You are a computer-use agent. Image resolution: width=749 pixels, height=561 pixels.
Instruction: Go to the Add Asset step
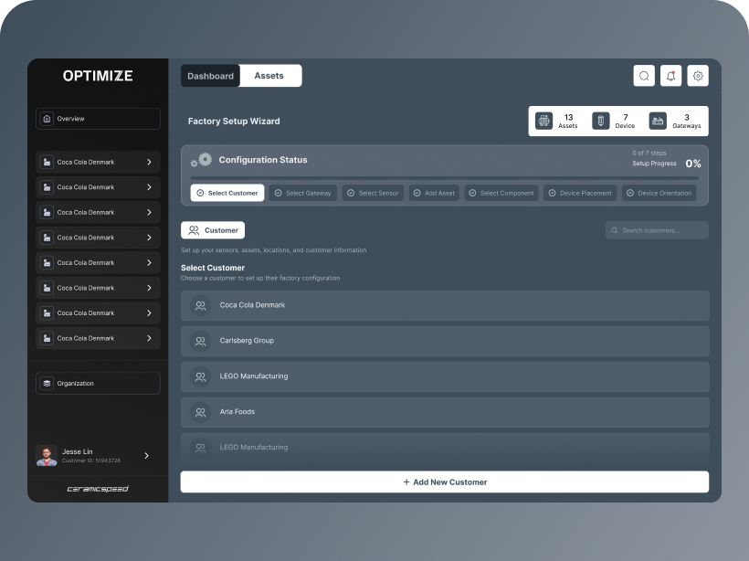point(434,193)
